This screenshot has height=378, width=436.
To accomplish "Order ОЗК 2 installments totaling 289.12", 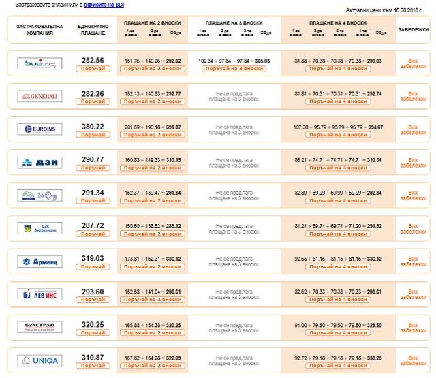I will (x=153, y=234).
